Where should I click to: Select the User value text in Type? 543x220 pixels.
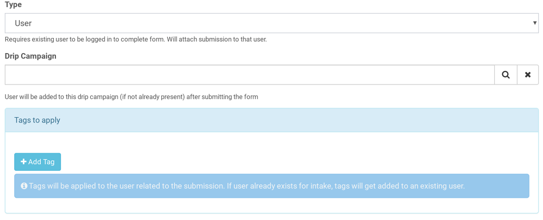(x=23, y=23)
